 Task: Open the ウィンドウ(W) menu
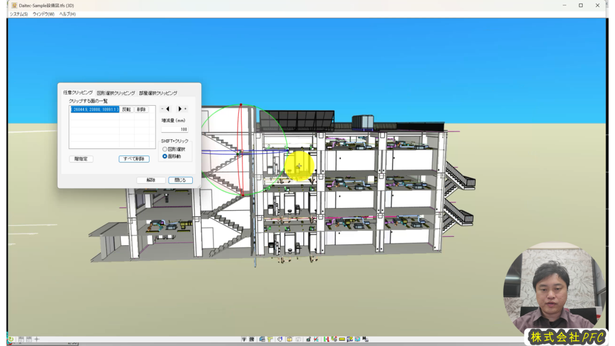tap(43, 14)
